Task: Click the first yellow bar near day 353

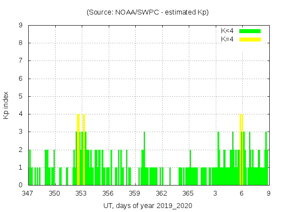Action: click(78, 150)
